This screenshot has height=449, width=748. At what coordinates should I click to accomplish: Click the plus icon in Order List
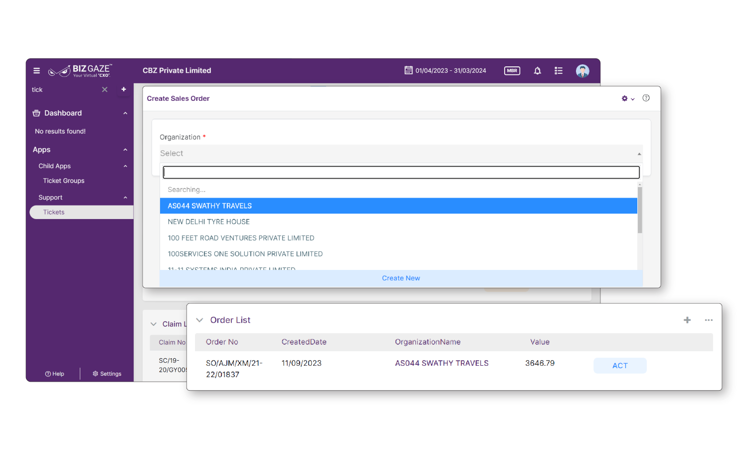tap(687, 320)
